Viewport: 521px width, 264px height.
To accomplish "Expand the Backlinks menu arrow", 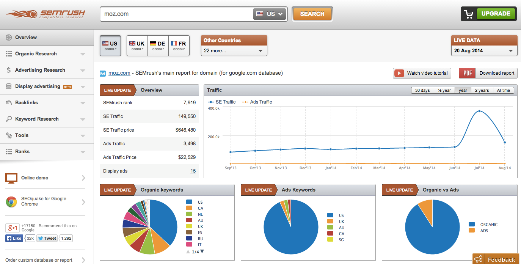I will coord(83,103).
